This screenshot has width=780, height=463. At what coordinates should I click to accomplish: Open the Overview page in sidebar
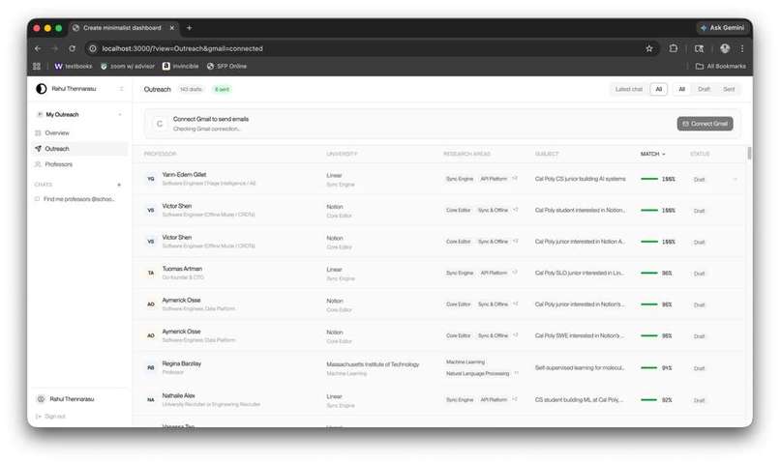pos(79,133)
